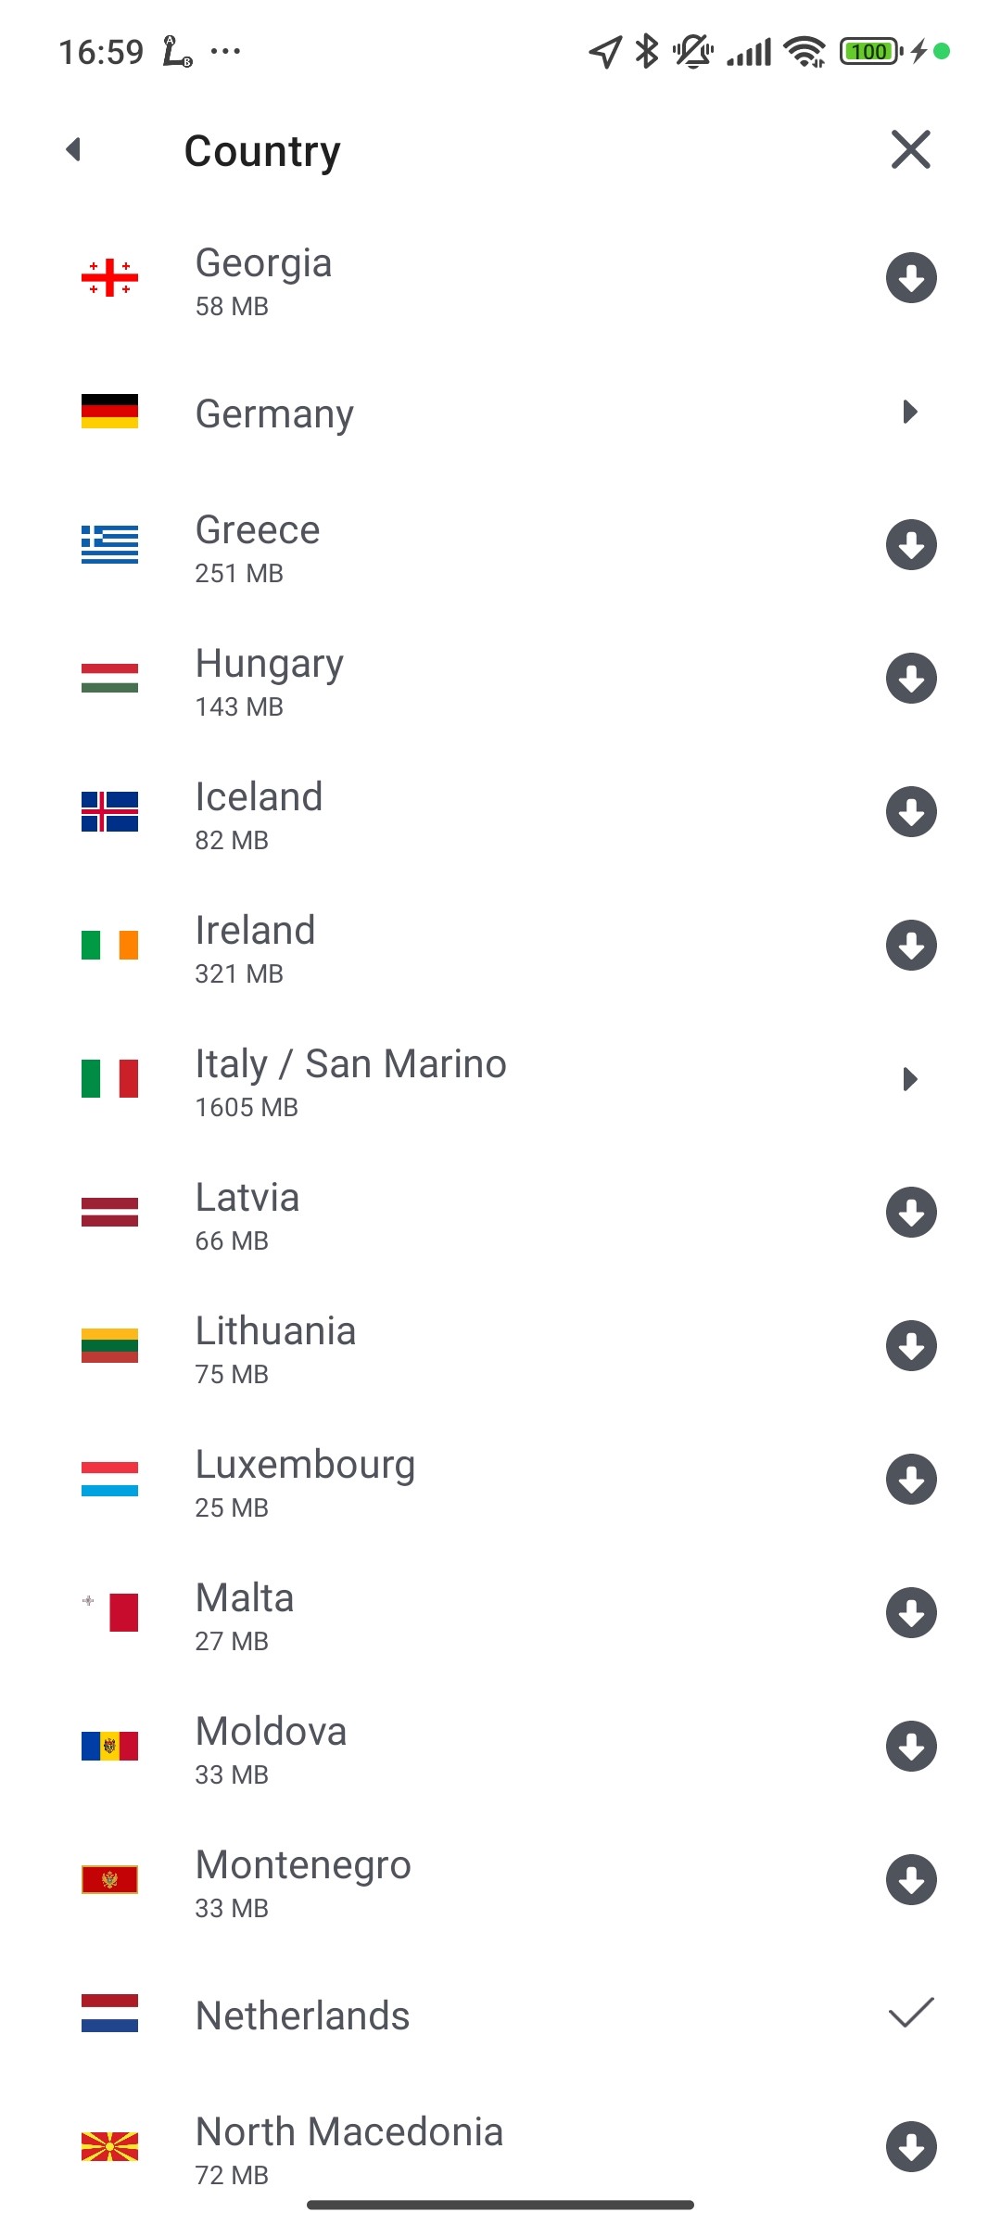Tap the Montenegro country name
This screenshot has height=2225, width=1001.
pos(303,1865)
